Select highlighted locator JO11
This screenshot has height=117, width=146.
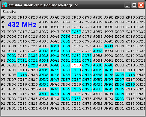coord(22,60)
